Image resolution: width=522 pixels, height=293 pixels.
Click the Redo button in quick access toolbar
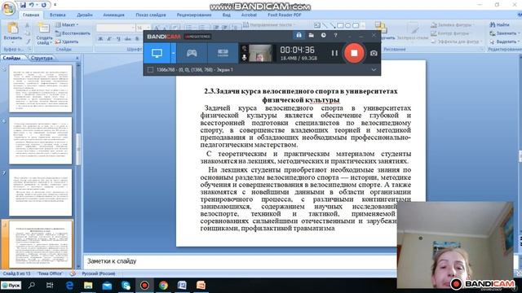click(x=43, y=5)
